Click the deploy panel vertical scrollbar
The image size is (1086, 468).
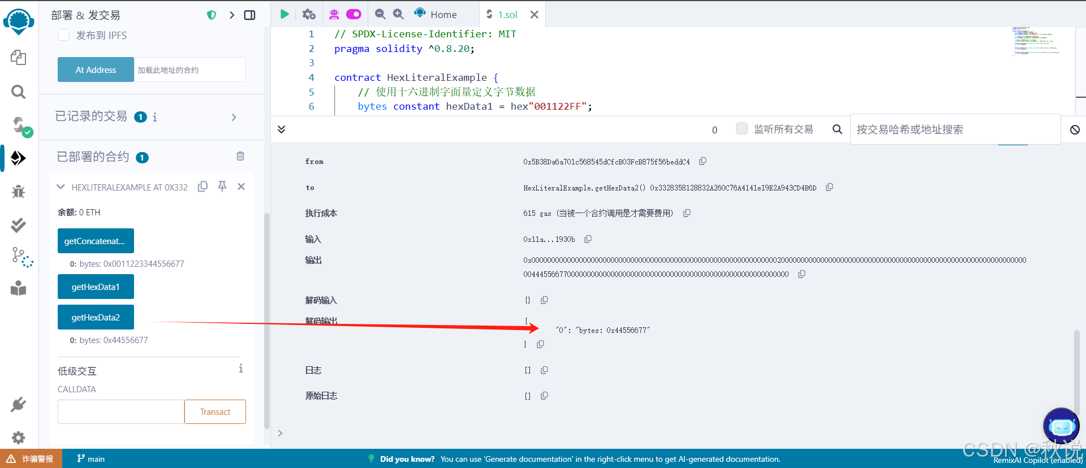click(267, 320)
